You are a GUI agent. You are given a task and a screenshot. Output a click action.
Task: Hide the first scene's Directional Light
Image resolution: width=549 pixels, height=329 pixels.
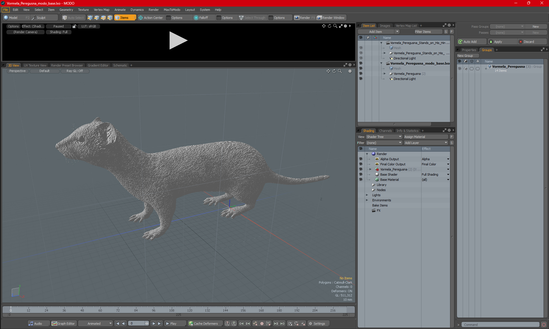click(x=361, y=58)
